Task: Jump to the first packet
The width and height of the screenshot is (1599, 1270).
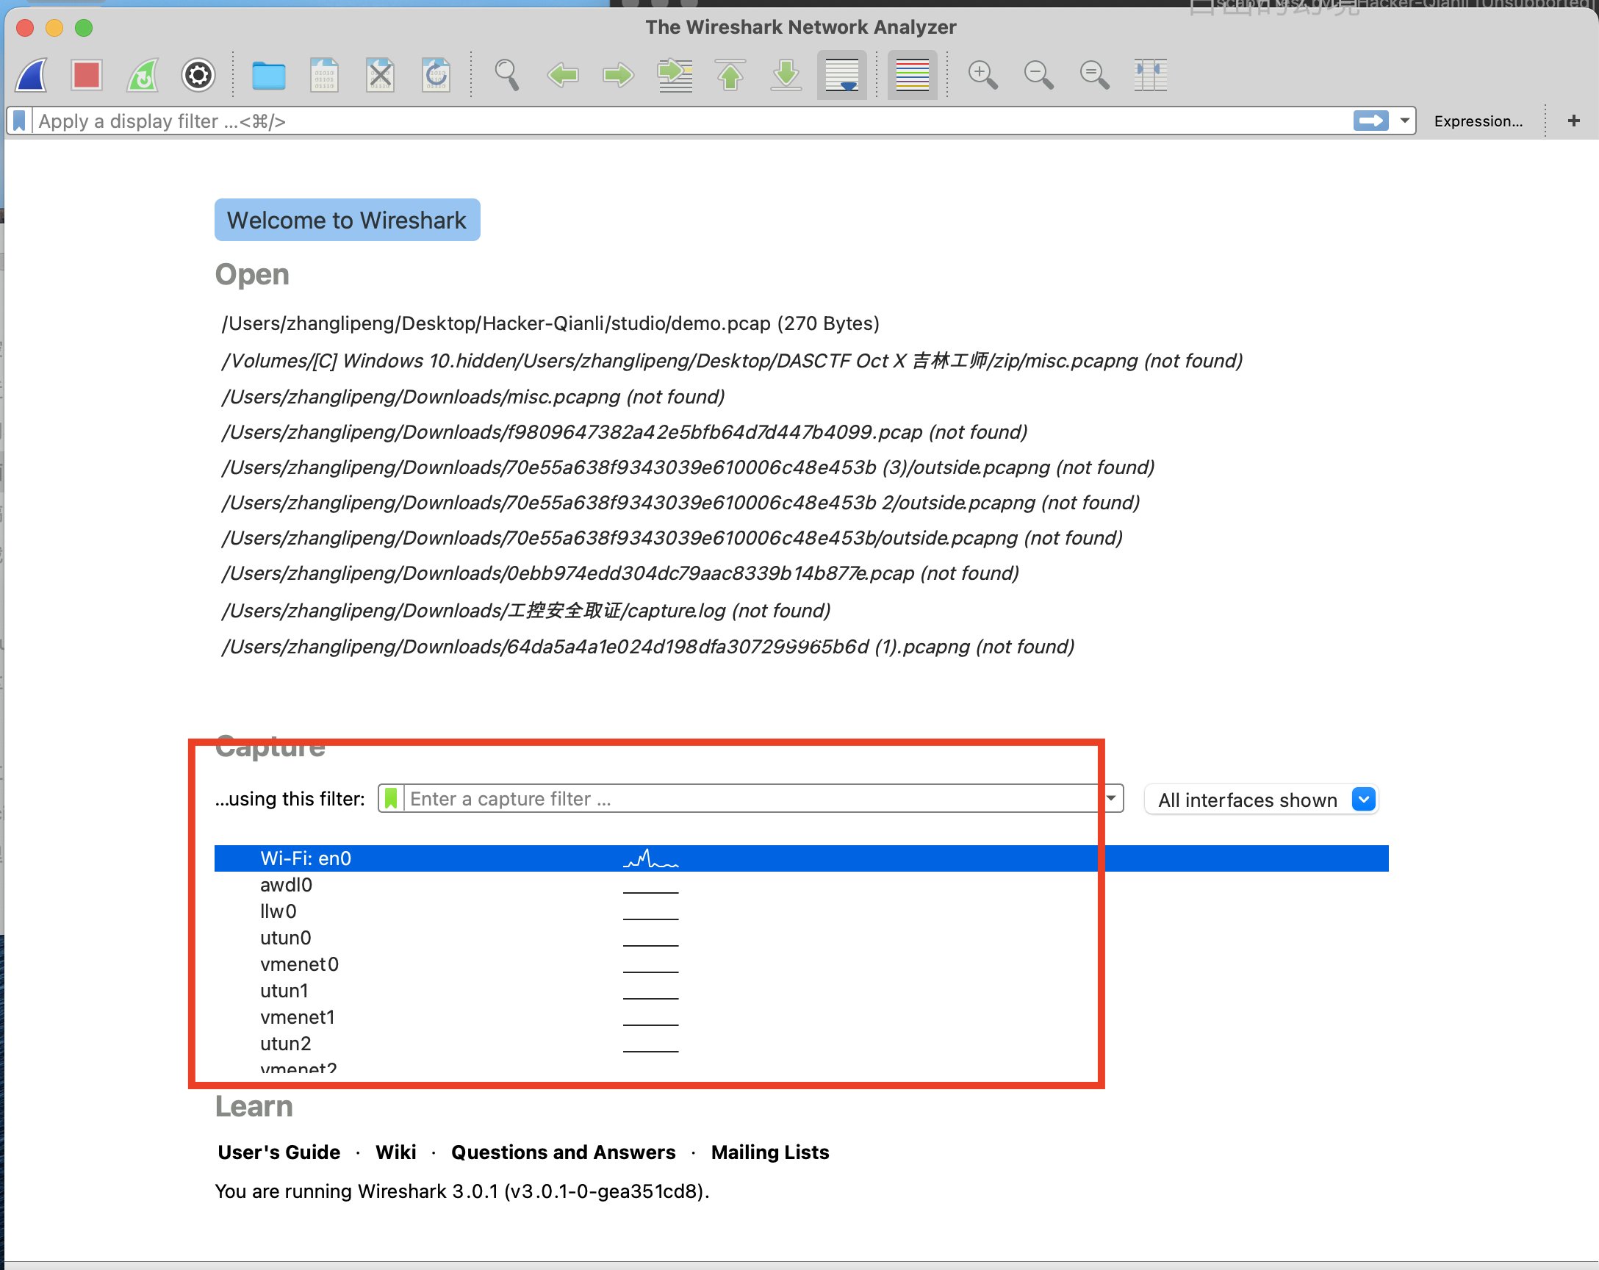Action: tap(730, 75)
